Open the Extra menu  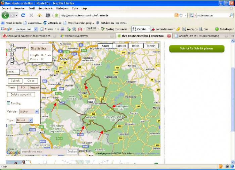(x=75, y=8)
